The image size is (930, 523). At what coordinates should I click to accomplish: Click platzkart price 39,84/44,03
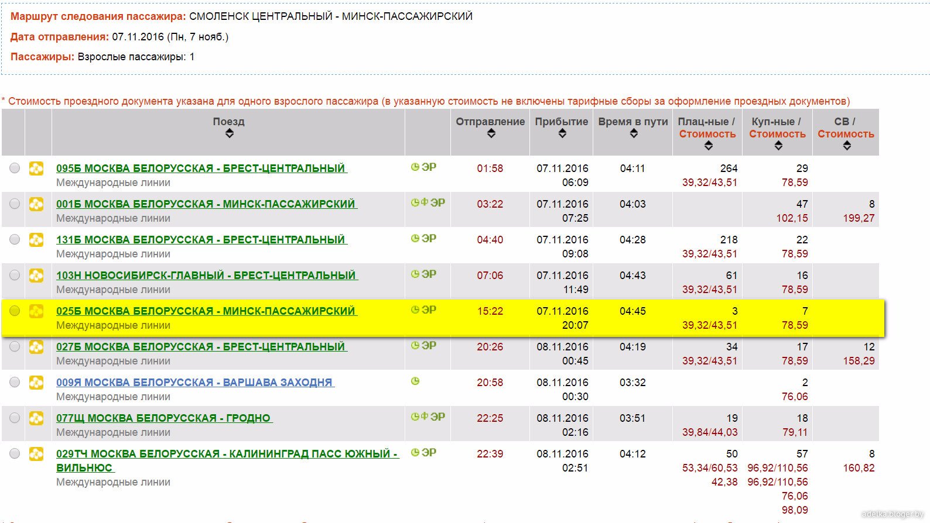click(710, 432)
